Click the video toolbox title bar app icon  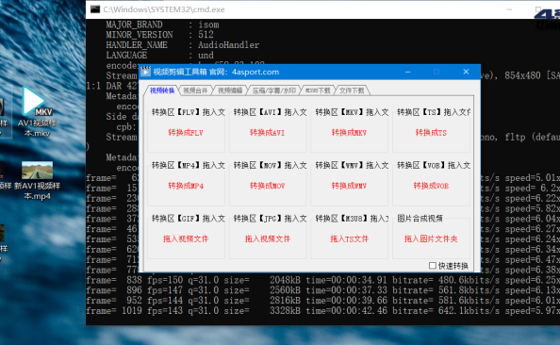(145, 72)
